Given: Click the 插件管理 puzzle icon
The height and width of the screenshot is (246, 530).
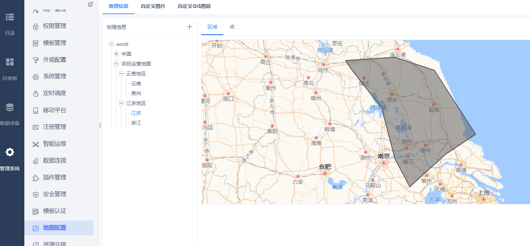Looking at the screenshot, I should coord(36,178).
